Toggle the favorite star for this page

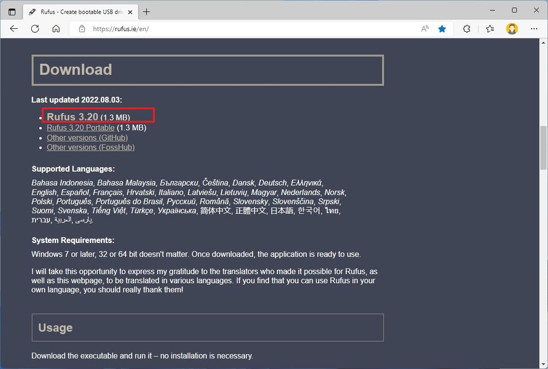[x=442, y=29]
